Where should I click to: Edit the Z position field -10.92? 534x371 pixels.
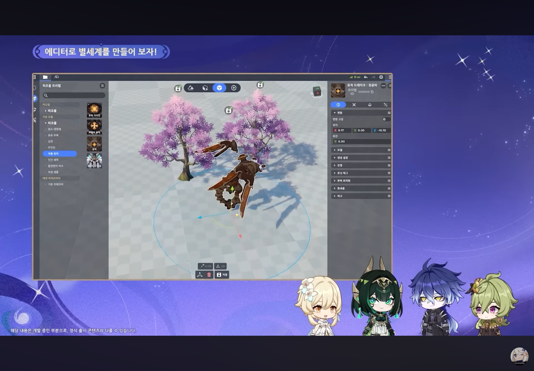(x=381, y=131)
